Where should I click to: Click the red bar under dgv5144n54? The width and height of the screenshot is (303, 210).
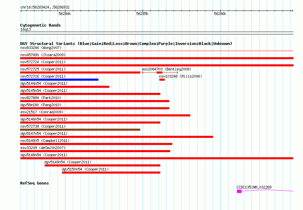[x=65, y=87]
